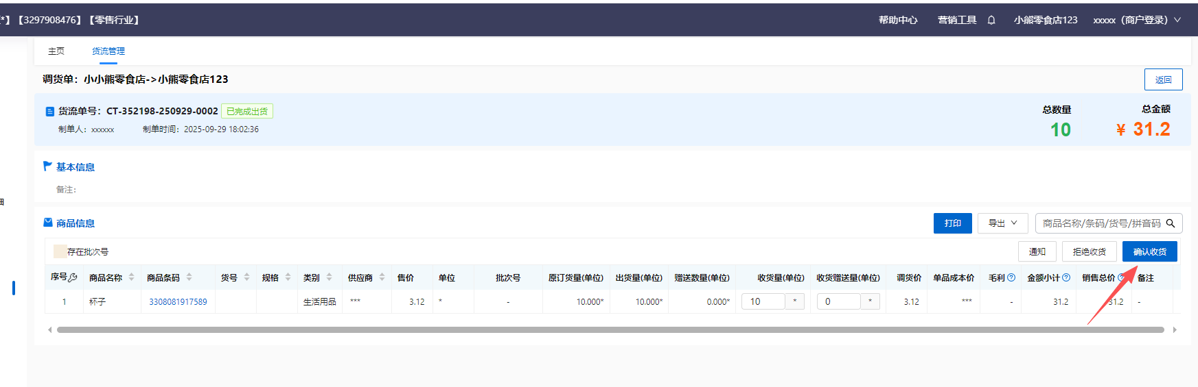The height and width of the screenshot is (387, 1198).
Task: Open barcode link 3308081917589
Action: (x=178, y=301)
